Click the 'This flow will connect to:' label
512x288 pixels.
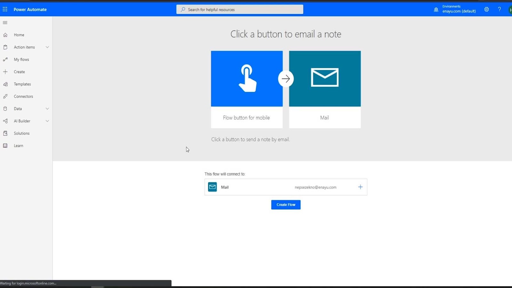click(x=225, y=174)
